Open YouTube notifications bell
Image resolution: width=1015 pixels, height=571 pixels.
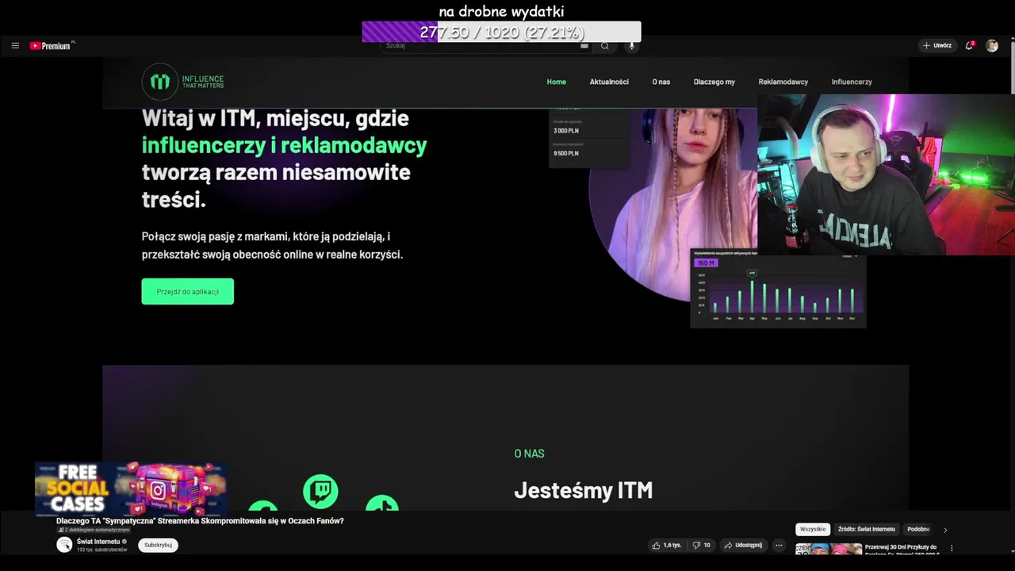coord(969,46)
